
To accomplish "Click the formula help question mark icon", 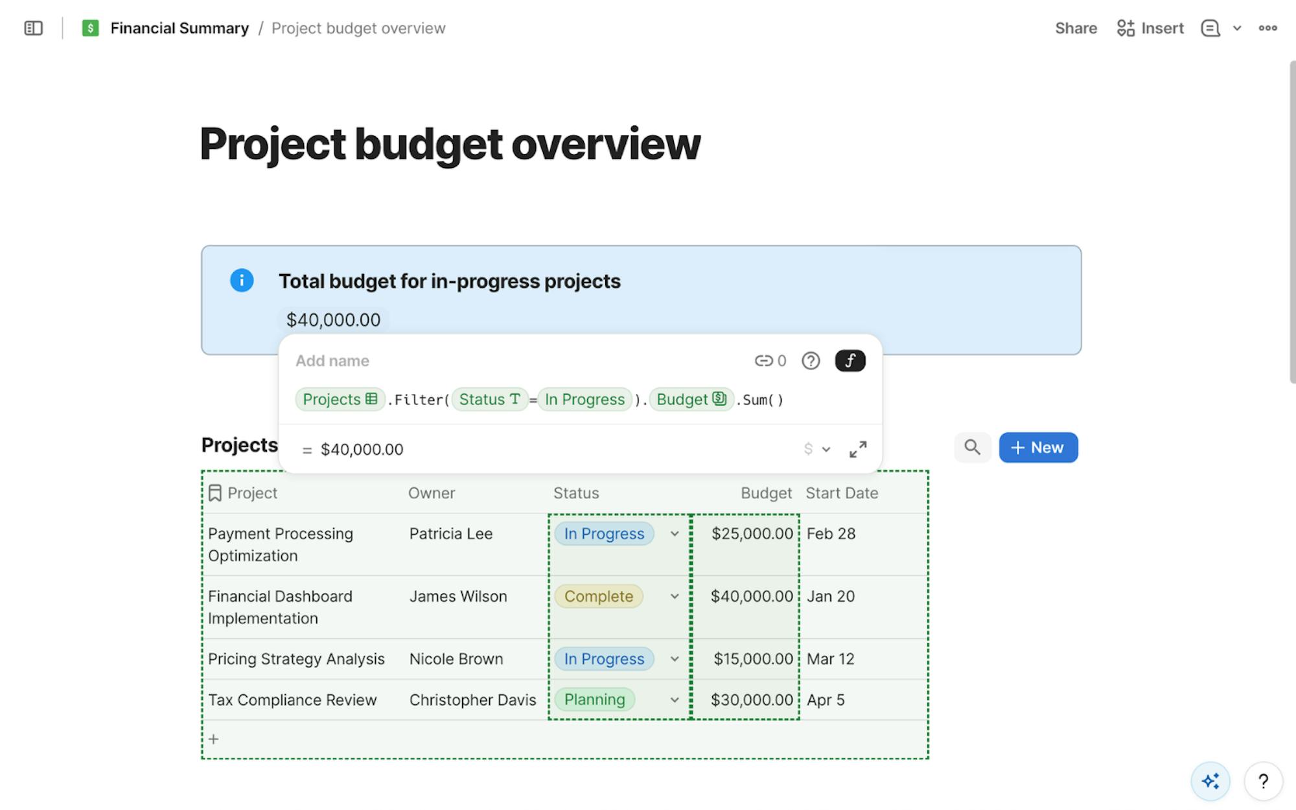I will [x=811, y=361].
